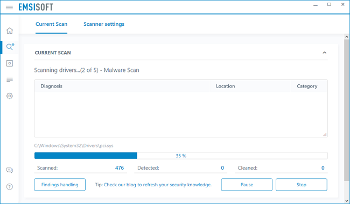This screenshot has width=350, height=204.
Task: Click the results list resize grip
Action: (x=325, y=135)
